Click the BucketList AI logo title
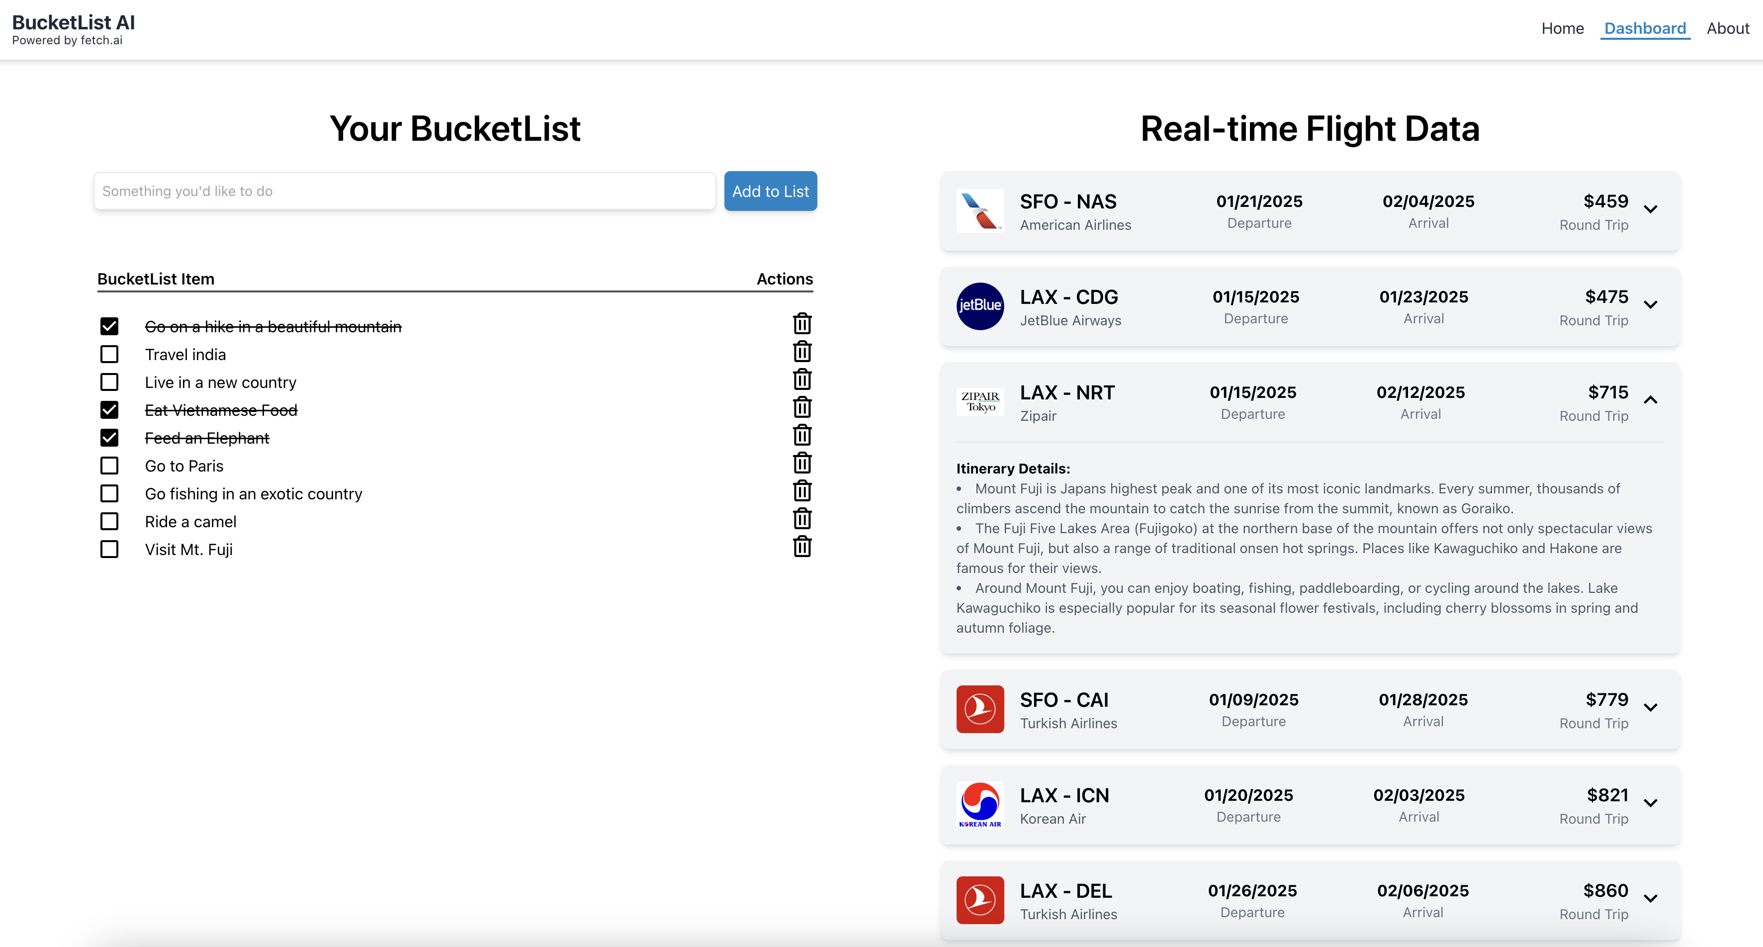Screen dimensions: 1763x947 (73, 22)
